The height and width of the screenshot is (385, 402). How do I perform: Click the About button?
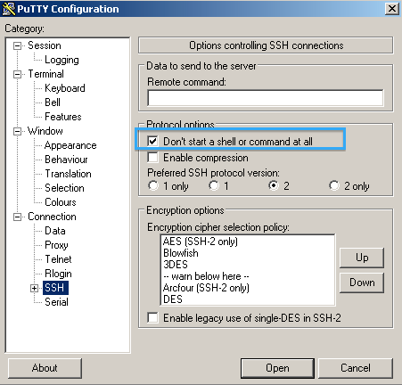(x=45, y=368)
